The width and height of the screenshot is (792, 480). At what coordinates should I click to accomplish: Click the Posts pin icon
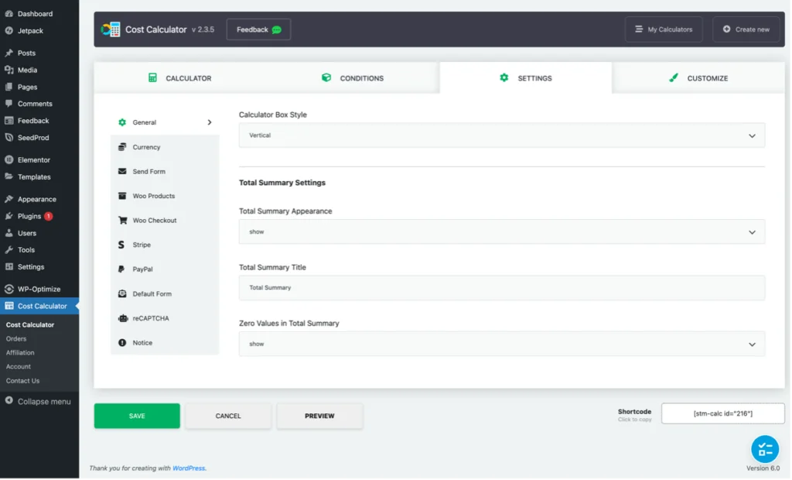point(9,53)
